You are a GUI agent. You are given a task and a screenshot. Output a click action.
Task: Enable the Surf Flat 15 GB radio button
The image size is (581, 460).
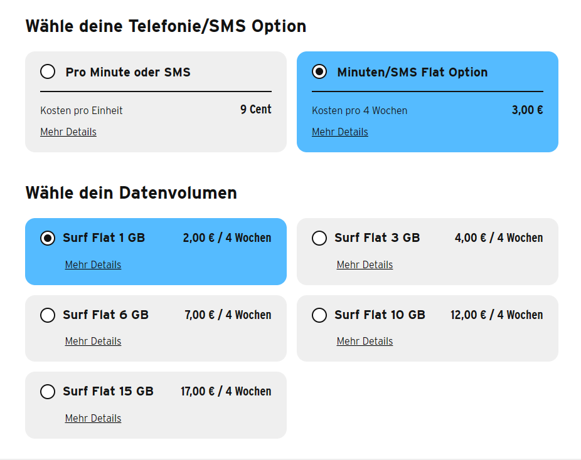pyautogui.click(x=48, y=392)
